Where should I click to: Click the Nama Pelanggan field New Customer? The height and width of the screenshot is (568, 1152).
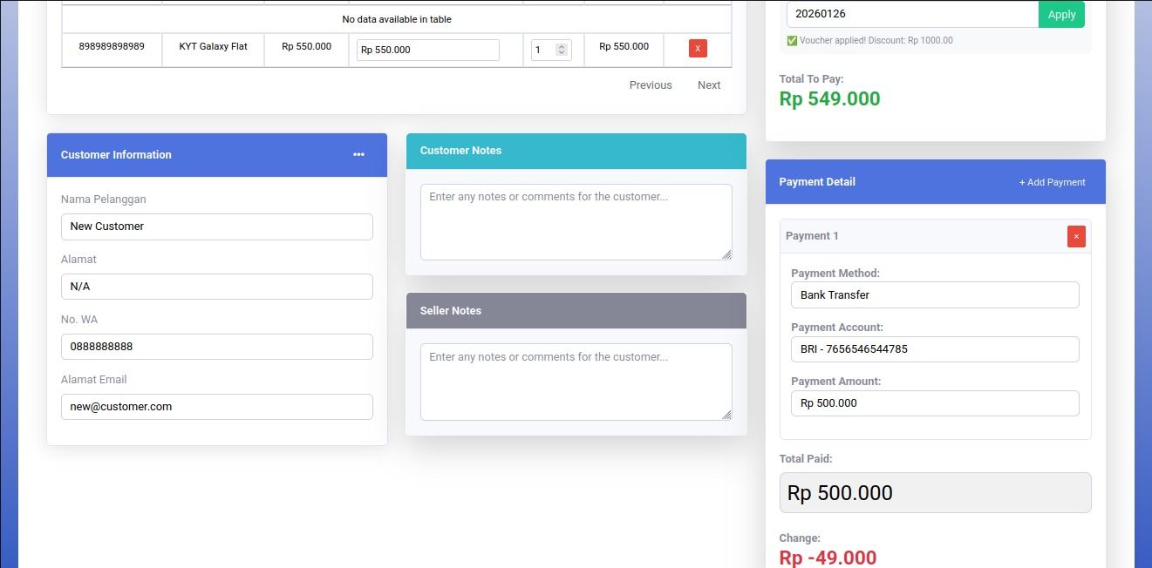coord(217,227)
